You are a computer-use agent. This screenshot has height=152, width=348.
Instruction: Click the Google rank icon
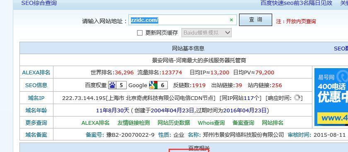(153, 85)
